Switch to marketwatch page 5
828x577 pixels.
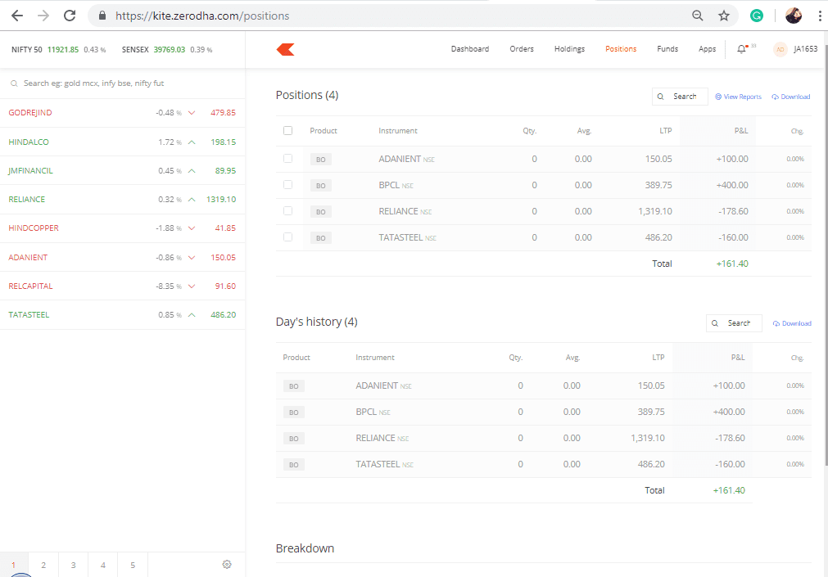coord(133,565)
